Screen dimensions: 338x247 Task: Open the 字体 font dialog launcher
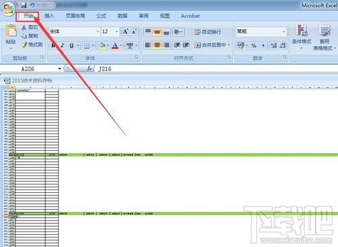[137, 58]
